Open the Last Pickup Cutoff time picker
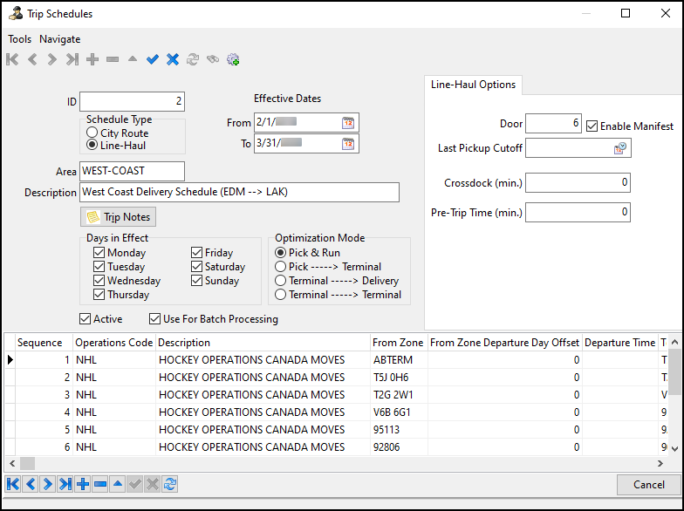The image size is (684, 511). pos(619,149)
